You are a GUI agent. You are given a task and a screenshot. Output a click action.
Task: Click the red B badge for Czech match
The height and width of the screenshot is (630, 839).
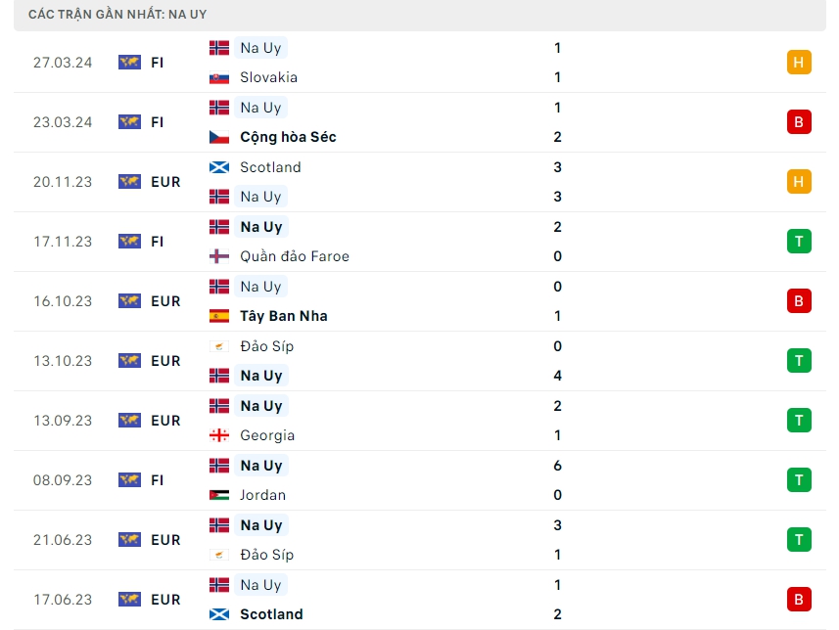[x=798, y=122]
